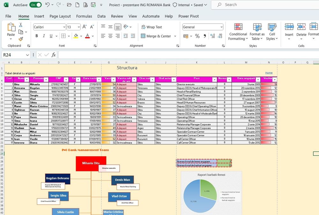
Task: Click the Search box
Action: pos(265,5)
